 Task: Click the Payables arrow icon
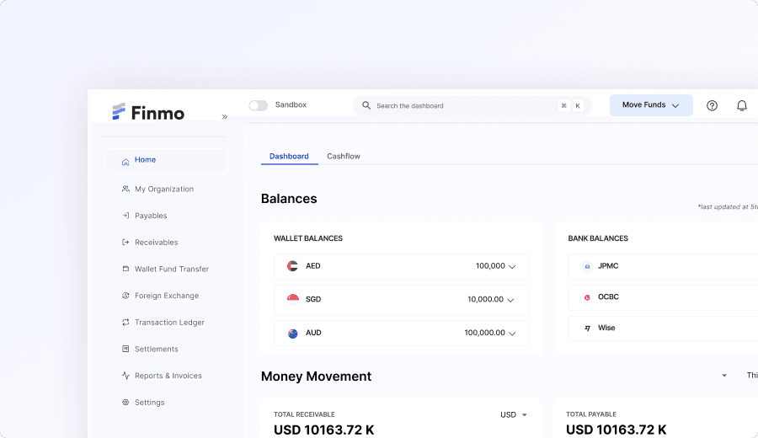pyautogui.click(x=125, y=215)
